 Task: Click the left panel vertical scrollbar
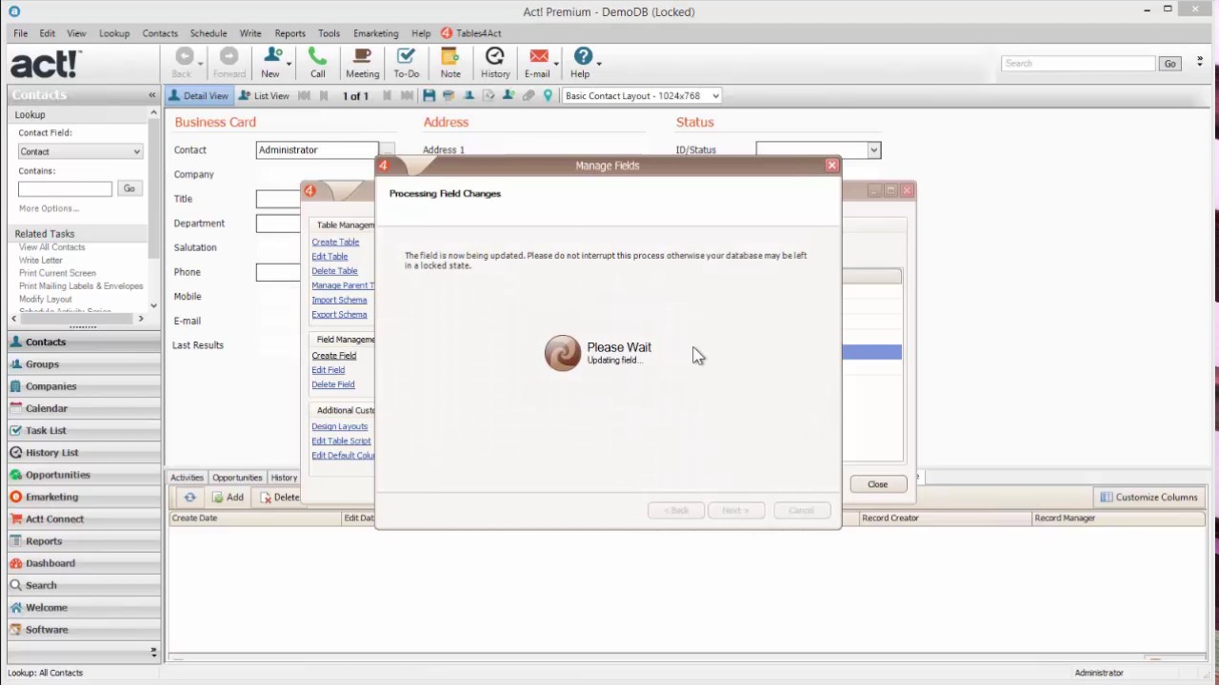(153, 209)
